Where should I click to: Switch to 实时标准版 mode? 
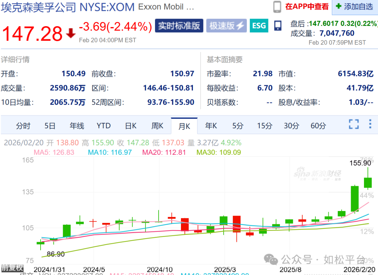tap(179, 26)
